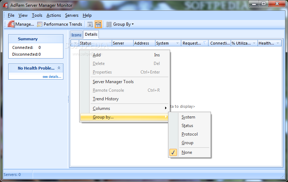Click the dotted panel splitter handle
The image size is (288, 182).
68,99
